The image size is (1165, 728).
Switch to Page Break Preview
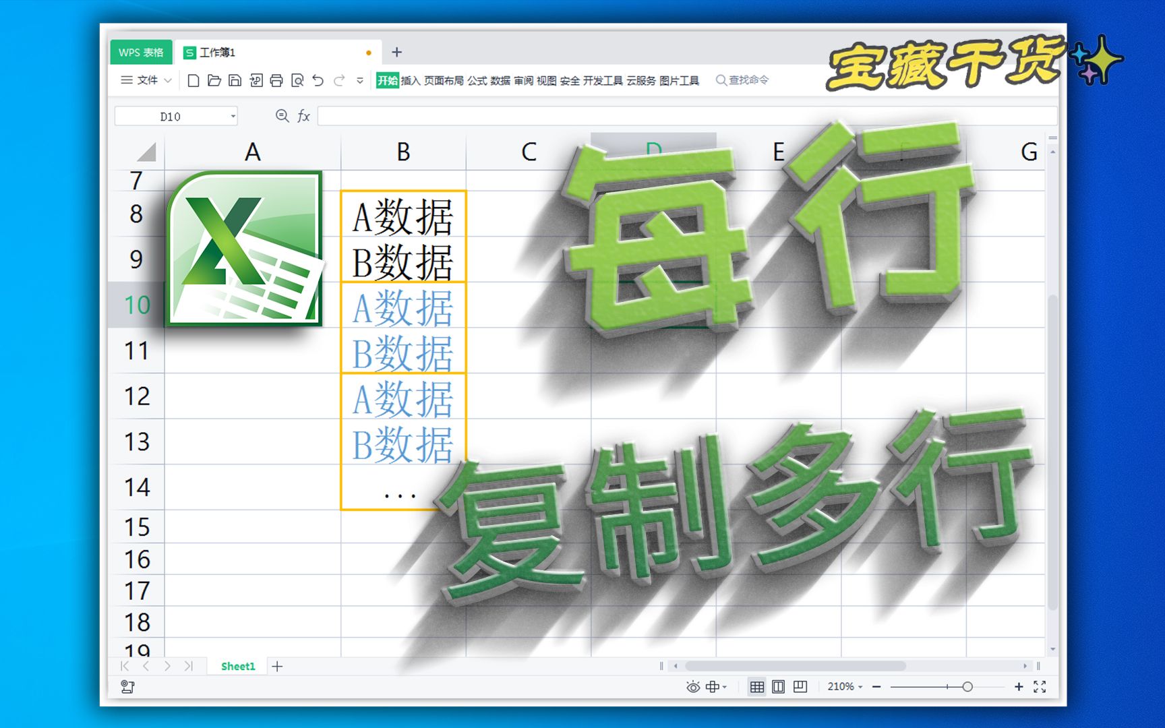[800, 687]
